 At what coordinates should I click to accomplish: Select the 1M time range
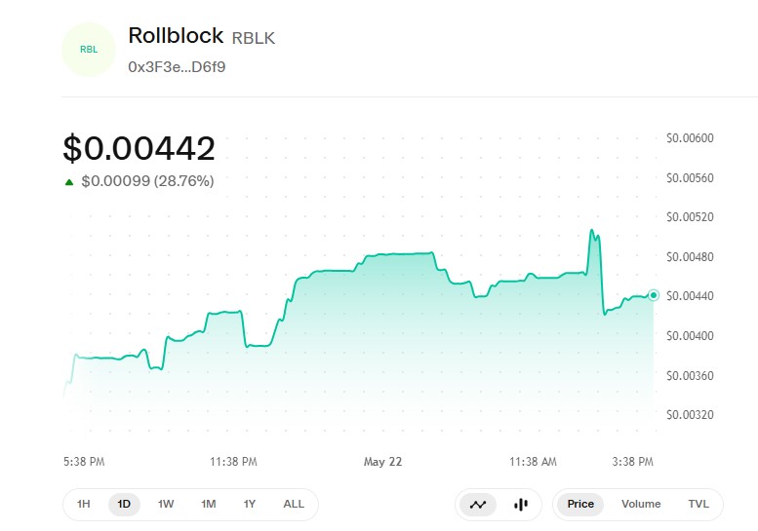[x=209, y=504]
